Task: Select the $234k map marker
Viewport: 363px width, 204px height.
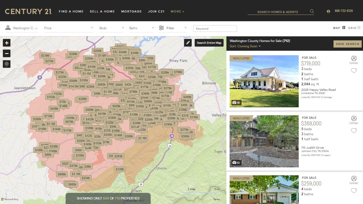Action: (86, 178)
